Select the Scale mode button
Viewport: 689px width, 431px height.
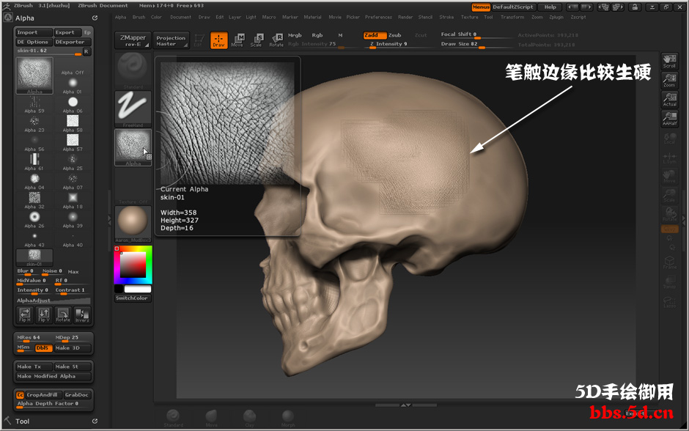tap(257, 40)
